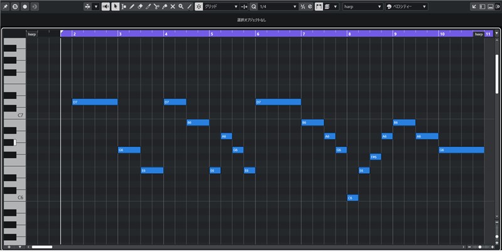Open the toolbar setup icon
This screenshot has height=252, width=502.
(498, 6)
